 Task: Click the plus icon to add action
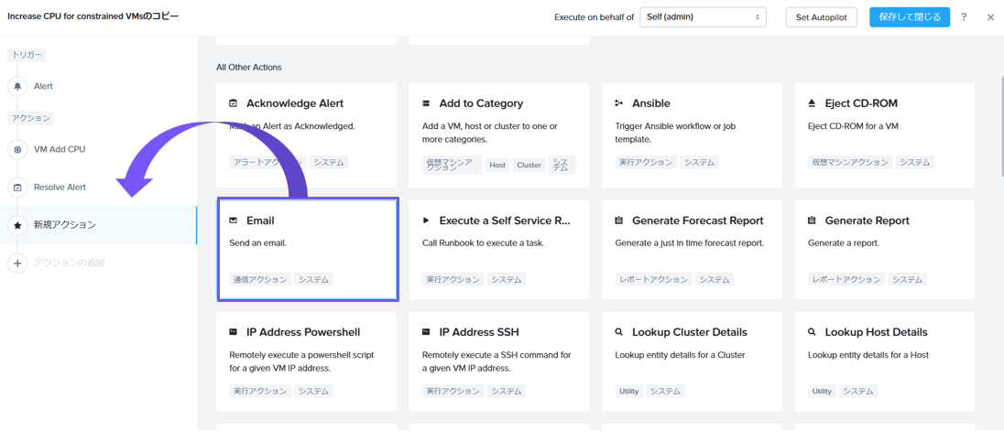point(17,264)
